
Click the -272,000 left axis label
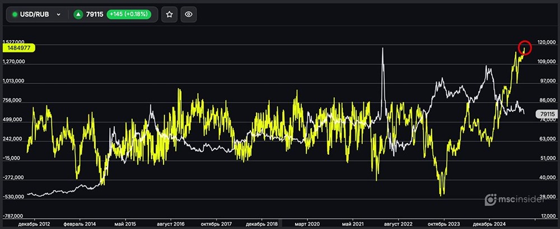15,178
